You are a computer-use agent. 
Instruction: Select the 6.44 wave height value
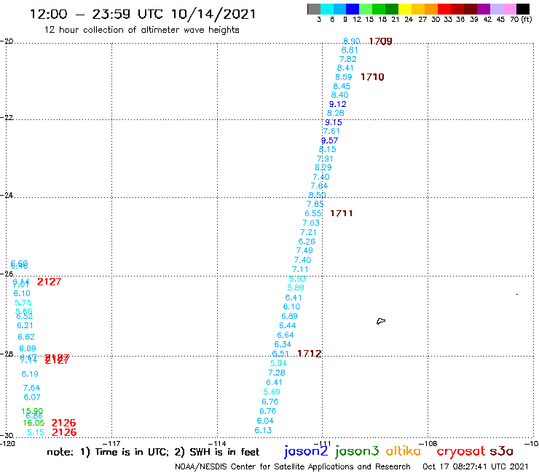tap(288, 325)
